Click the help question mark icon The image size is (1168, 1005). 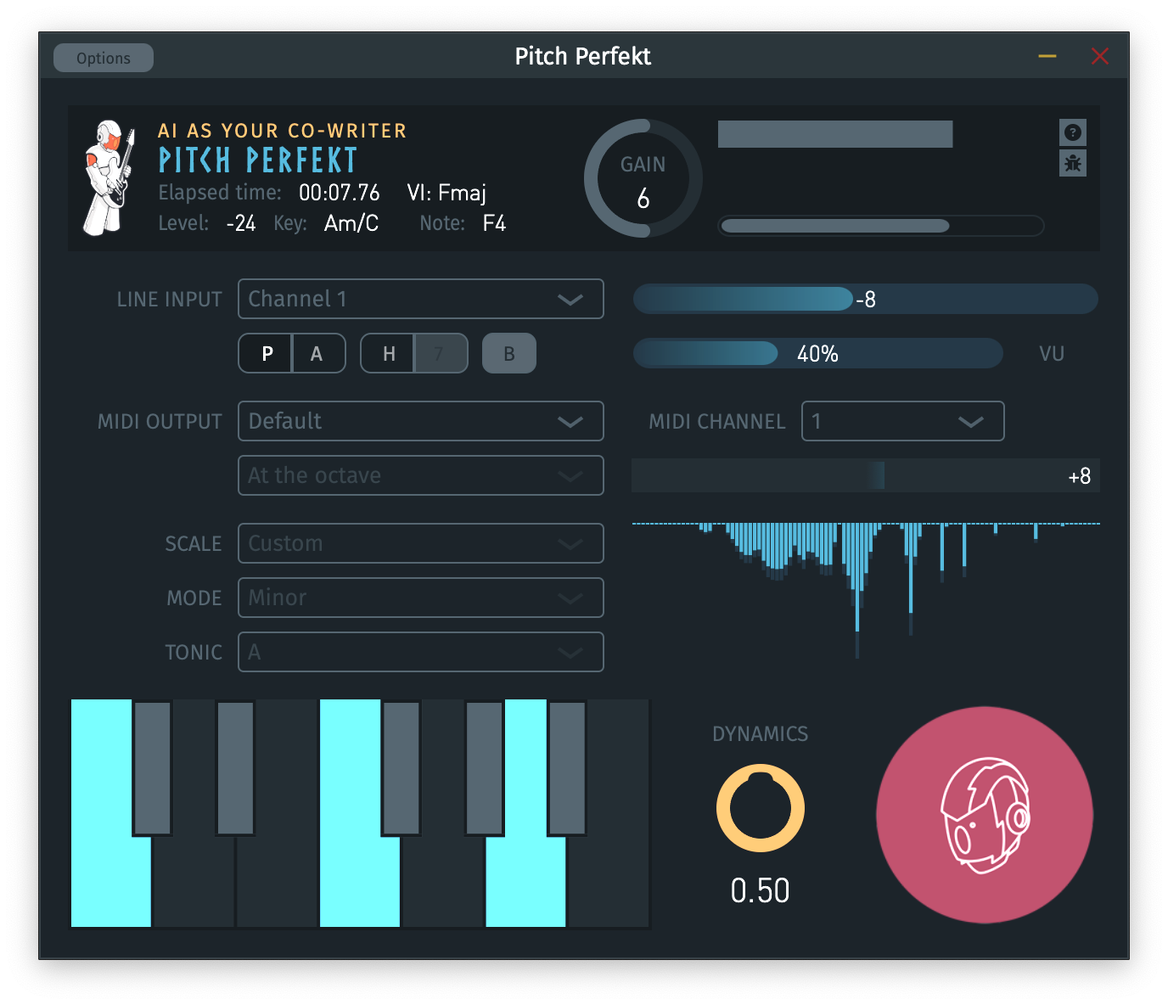pos(1073,132)
